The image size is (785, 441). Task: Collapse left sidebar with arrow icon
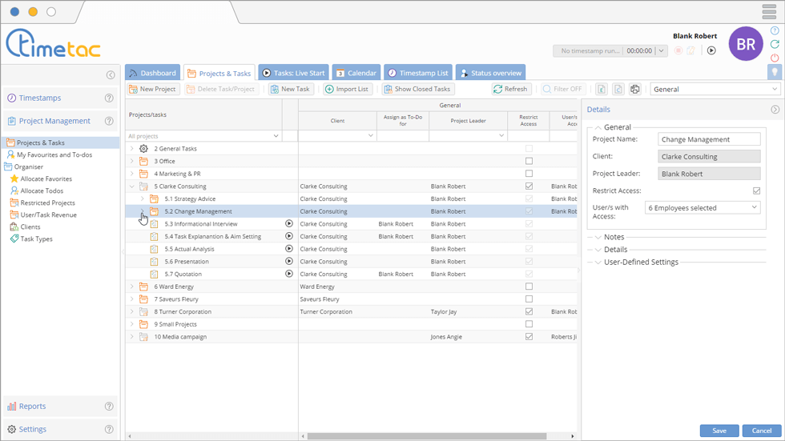111,75
